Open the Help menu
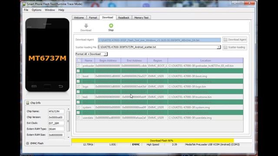 pos(61,10)
